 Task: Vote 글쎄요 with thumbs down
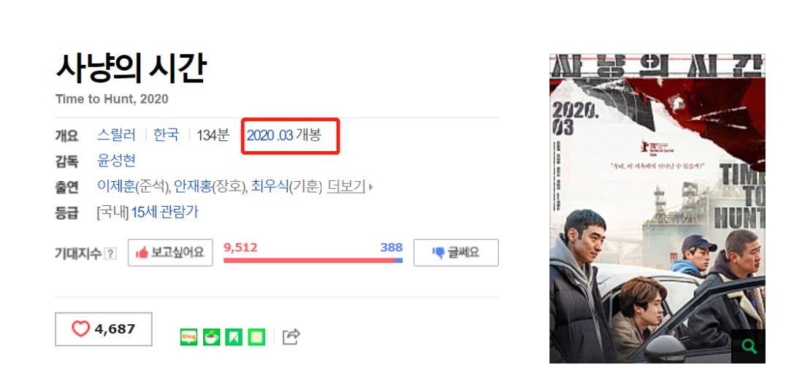click(456, 253)
